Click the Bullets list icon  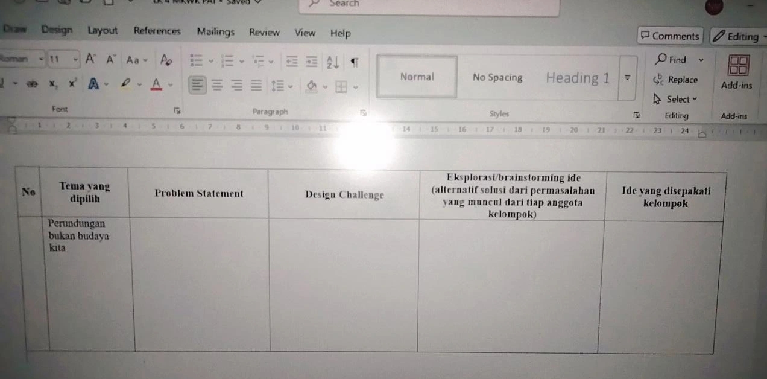pyautogui.click(x=197, y=60)
